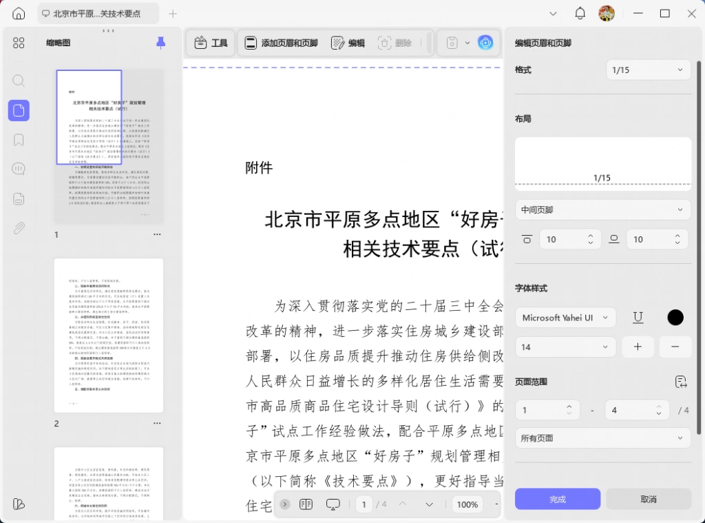Viewport: 705px width, 523px height.
Task: Select page 2 thumbnail
Action: point(109,336)
